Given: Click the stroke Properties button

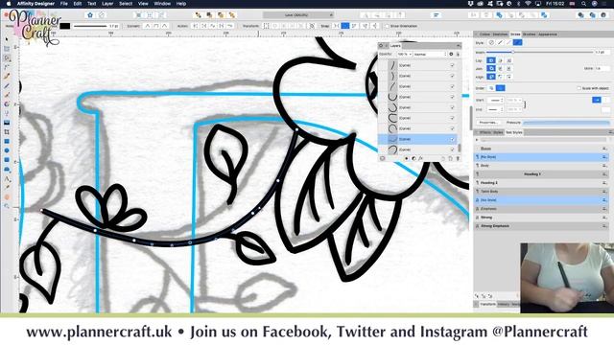Looking at the screenshot, I should pyautogui.click(x=488, y=123).
